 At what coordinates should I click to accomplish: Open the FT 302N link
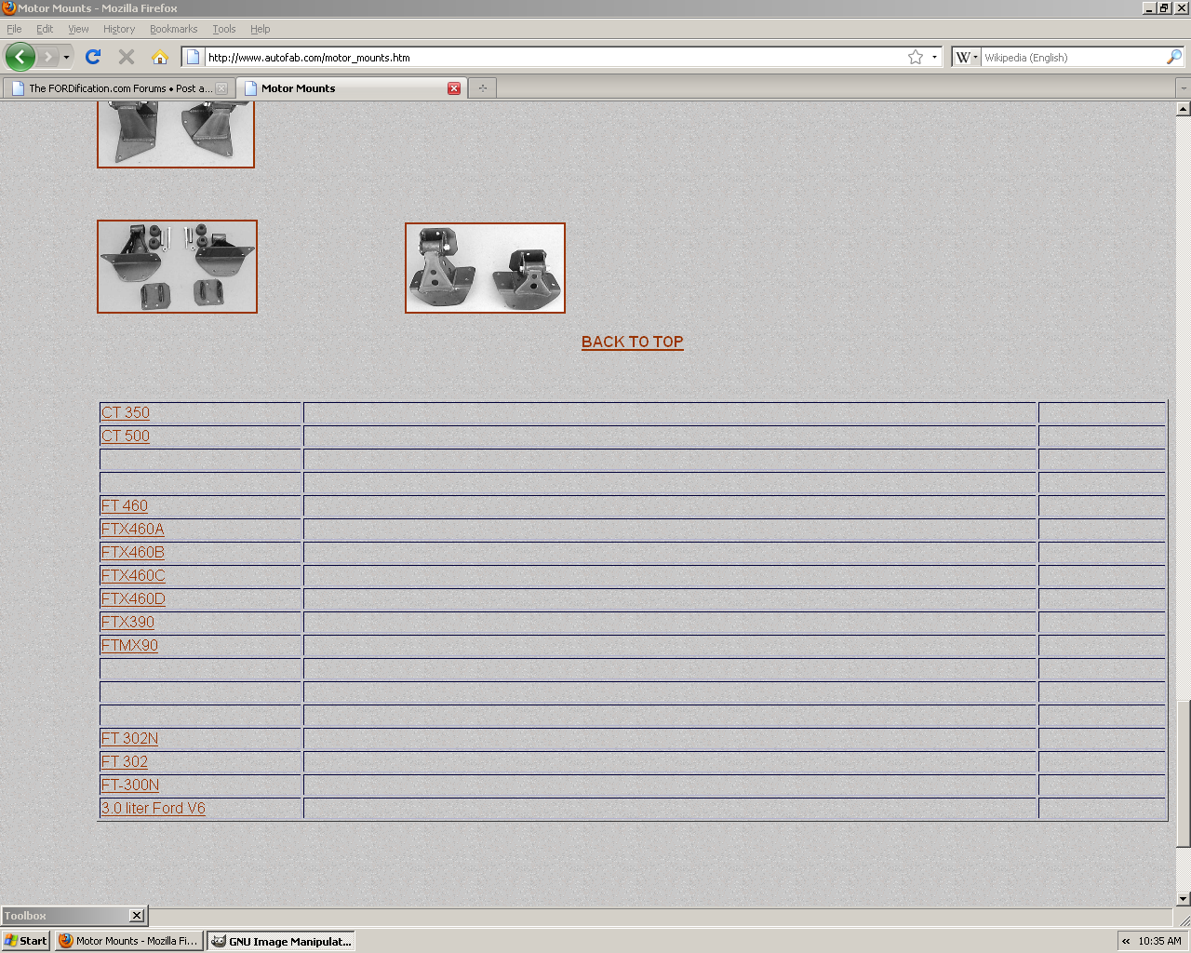pyautogui.click(x=129, y=739)
